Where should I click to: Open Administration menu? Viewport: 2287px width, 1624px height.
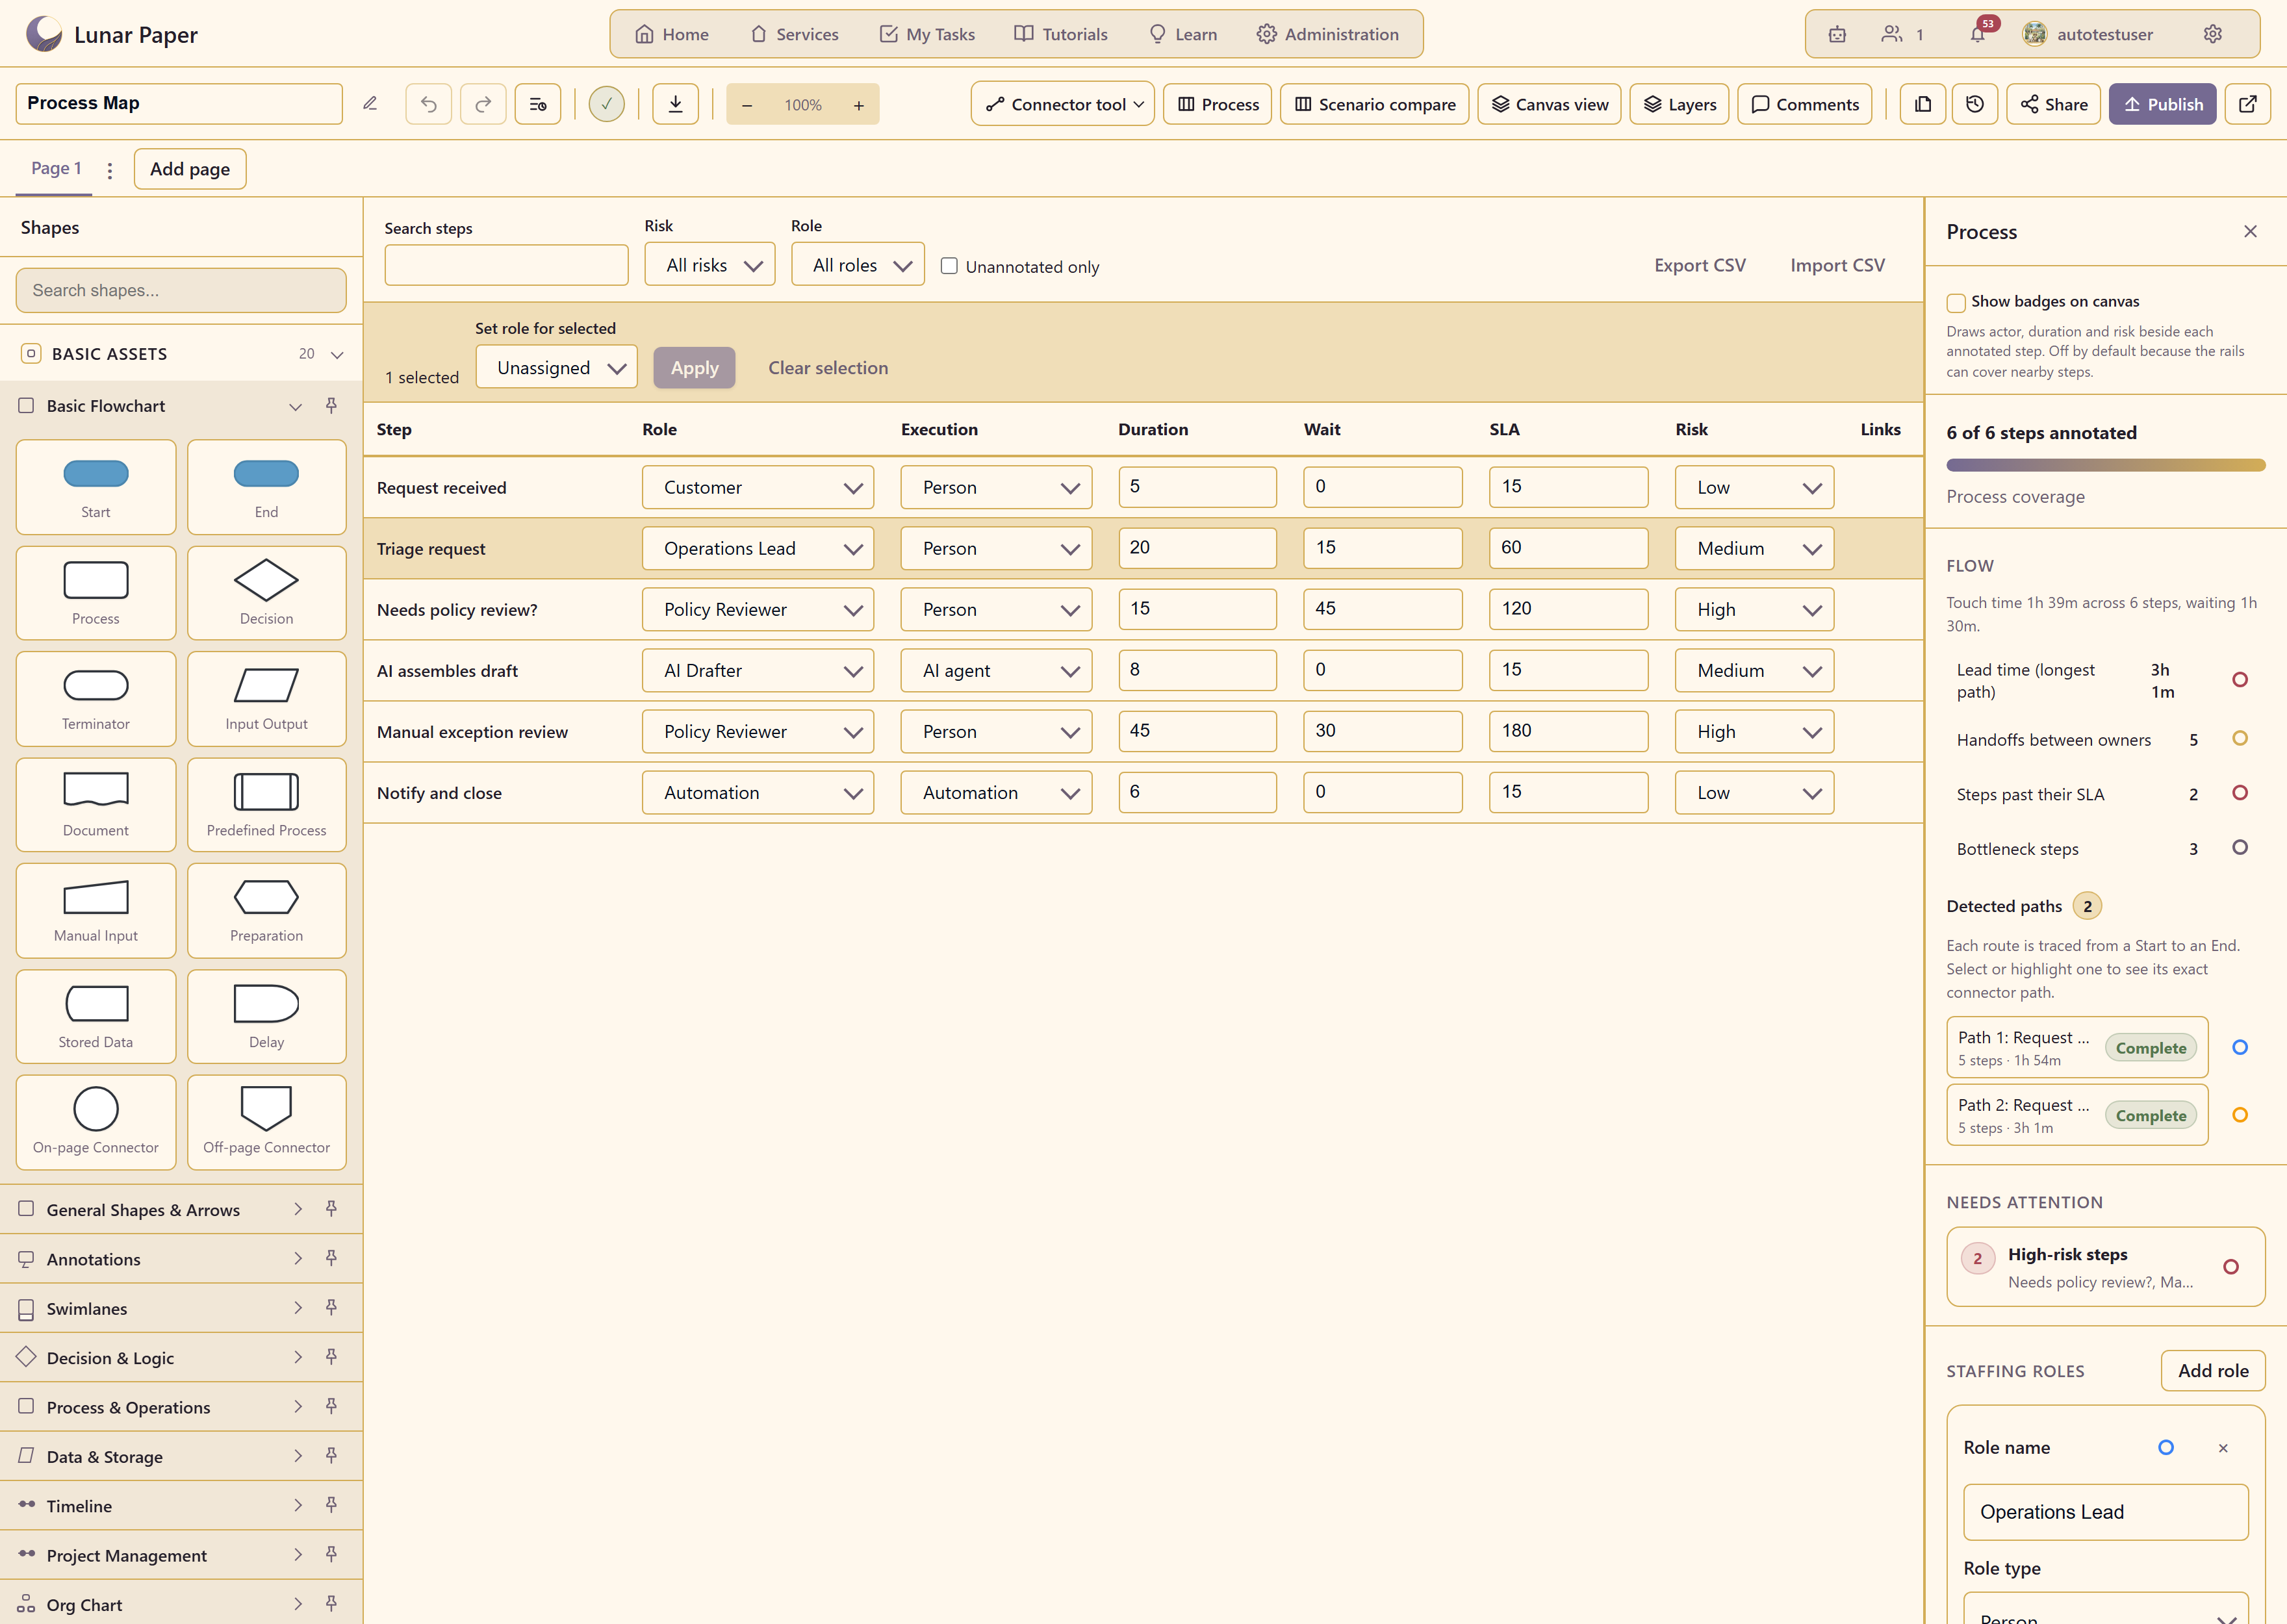point(1328,34)
